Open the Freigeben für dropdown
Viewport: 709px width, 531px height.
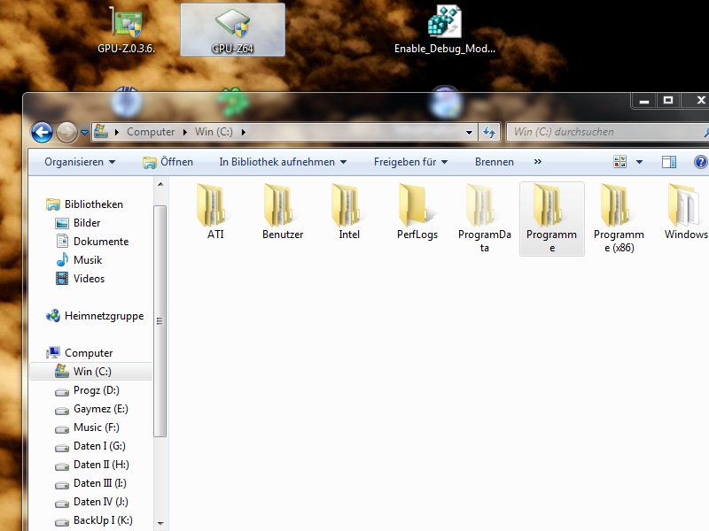coord(410,162)
